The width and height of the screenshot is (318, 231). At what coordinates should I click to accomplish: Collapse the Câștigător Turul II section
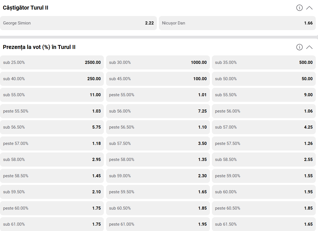(x=309, y=8)
